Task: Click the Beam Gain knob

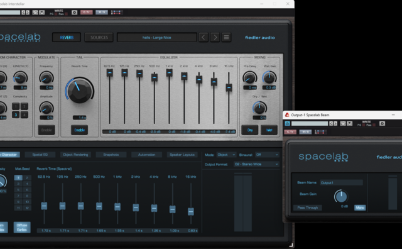Action: tap(341, 197)
